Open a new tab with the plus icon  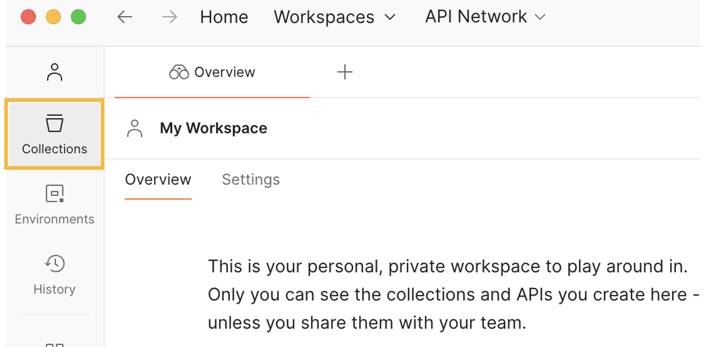pos(345,72)
